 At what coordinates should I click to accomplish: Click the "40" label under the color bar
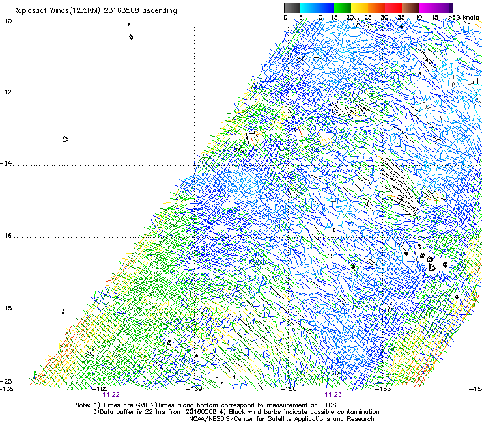point(418,18)
